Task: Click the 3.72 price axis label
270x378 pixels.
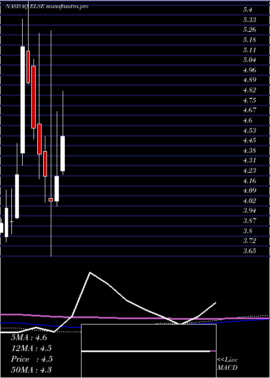Action: [x=249, y=241]
